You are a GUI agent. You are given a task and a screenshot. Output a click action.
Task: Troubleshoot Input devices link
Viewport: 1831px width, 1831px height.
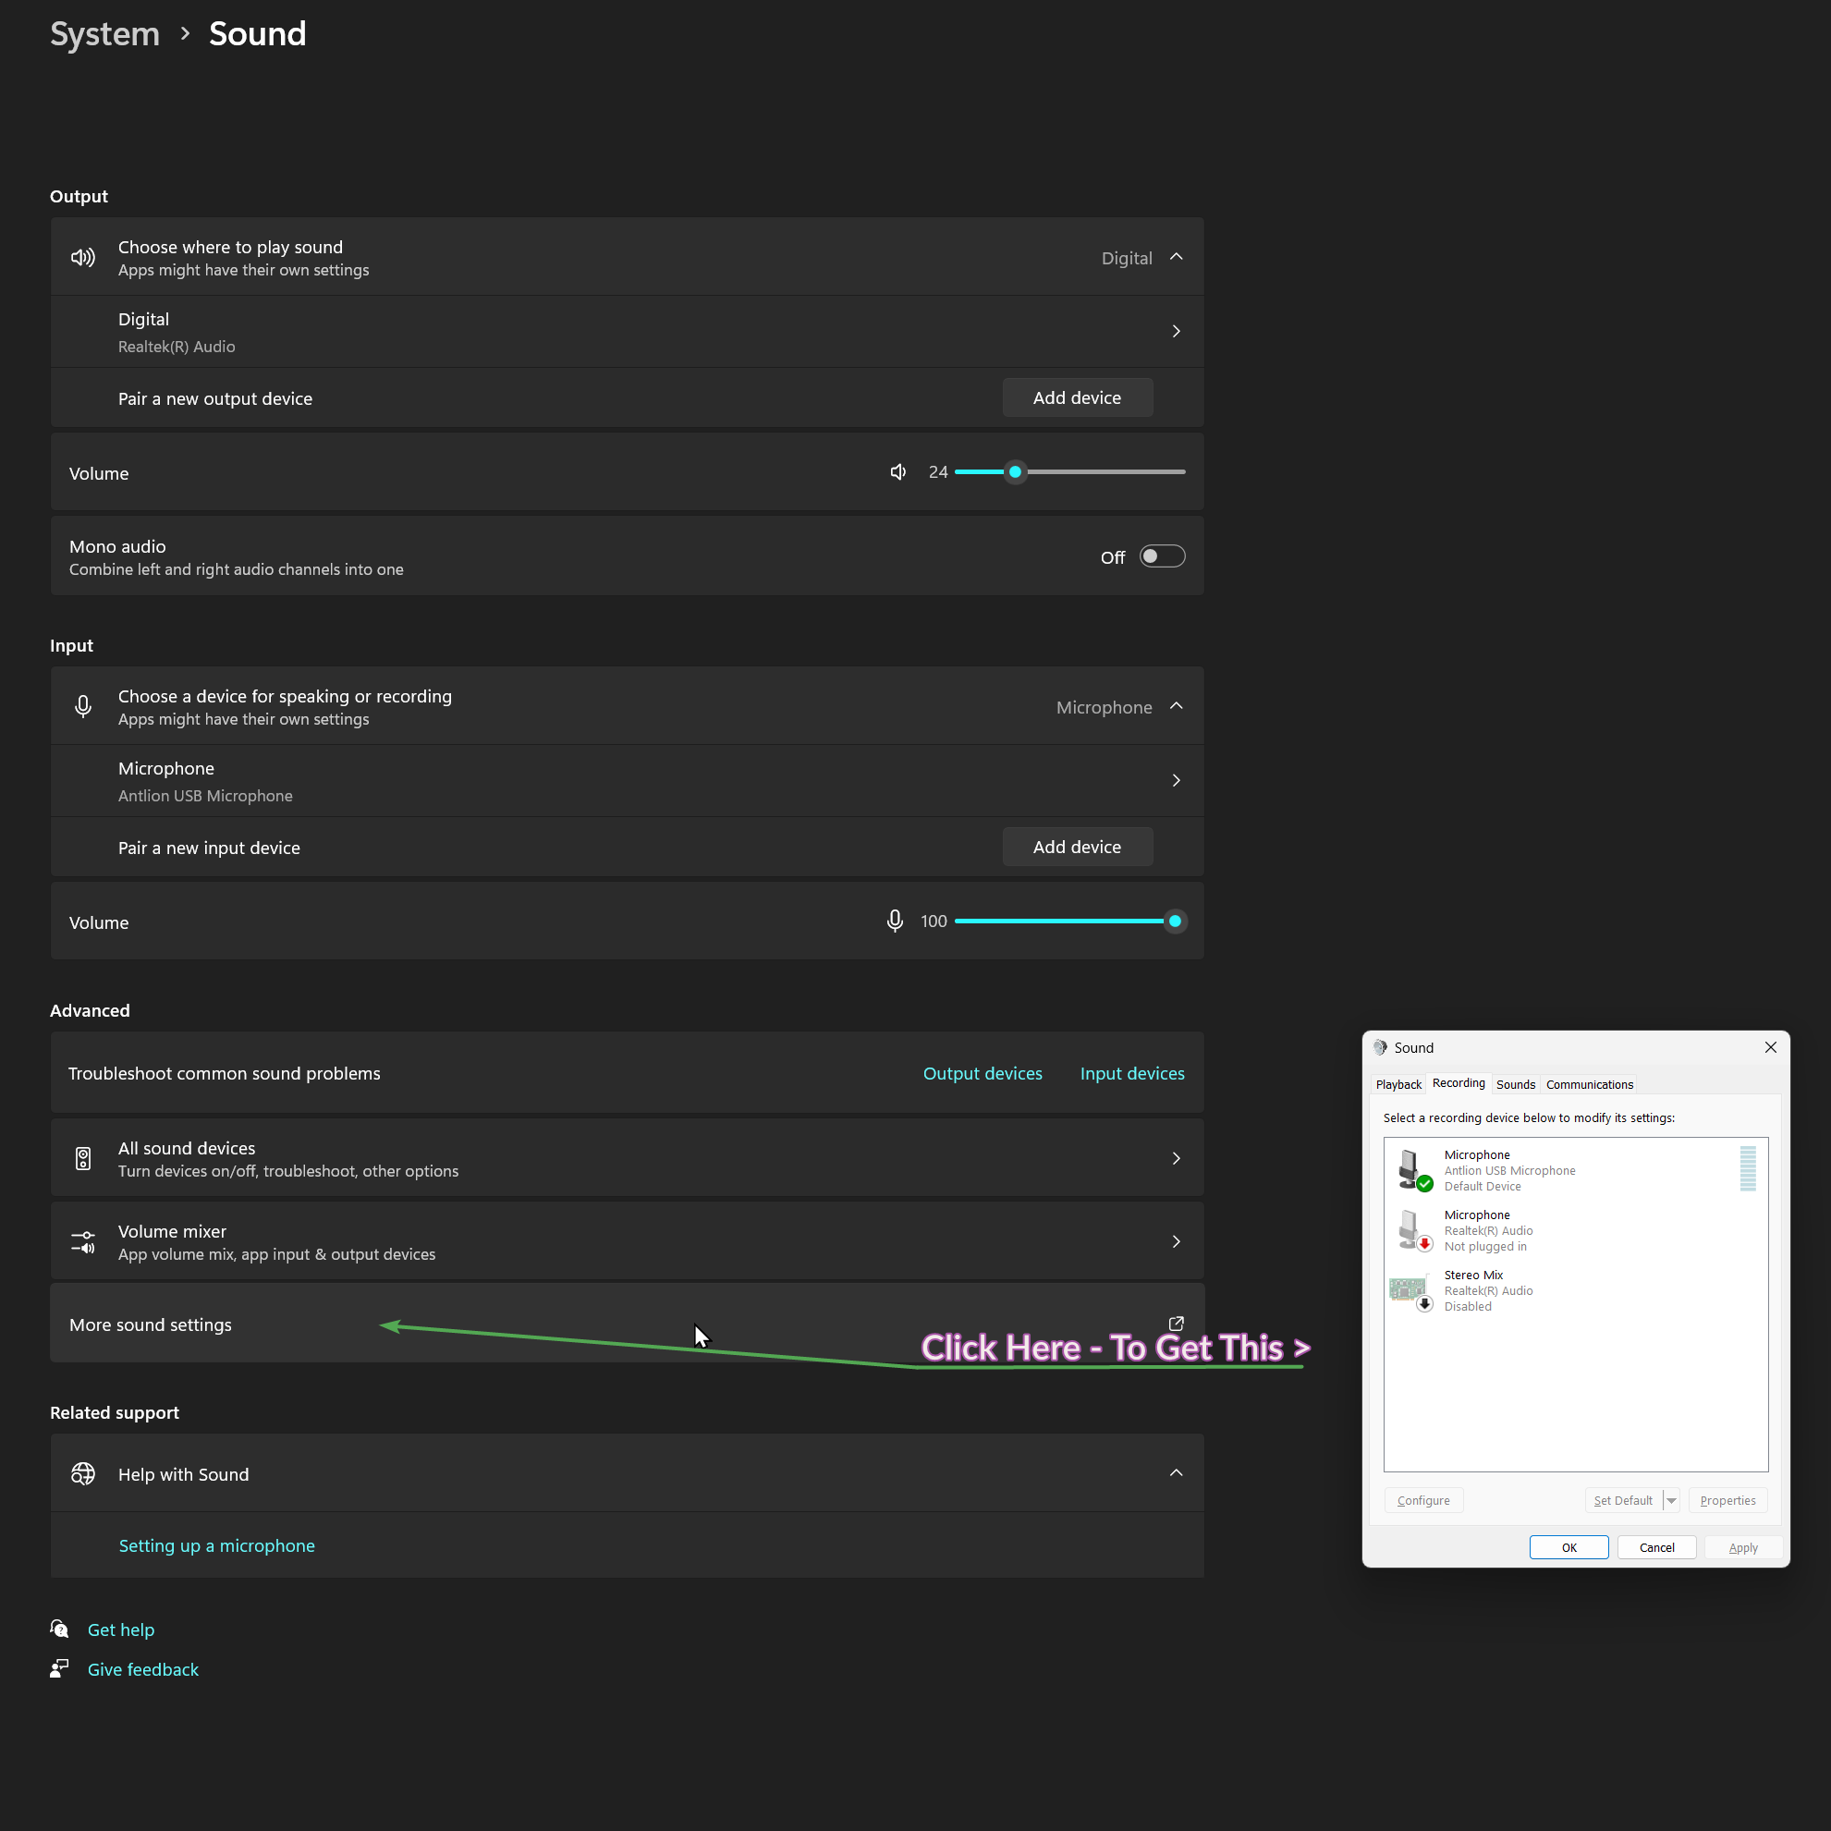pyautogui.click(x=1132, y=1074)
